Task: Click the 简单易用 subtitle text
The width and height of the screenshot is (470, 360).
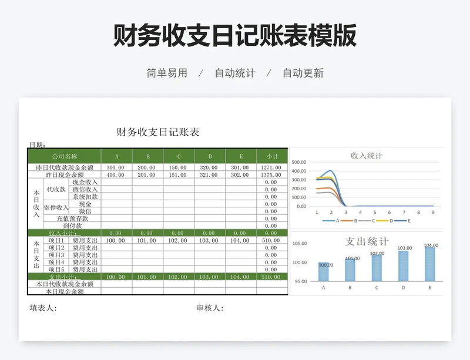Action: tap(167, 73)
